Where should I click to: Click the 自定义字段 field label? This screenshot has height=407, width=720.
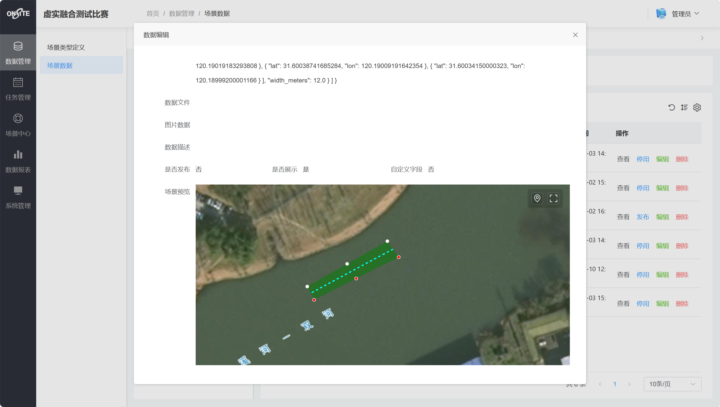[407, 169]
